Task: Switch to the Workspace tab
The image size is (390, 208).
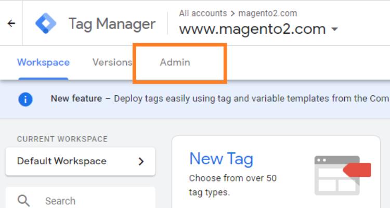Action: 43,62
